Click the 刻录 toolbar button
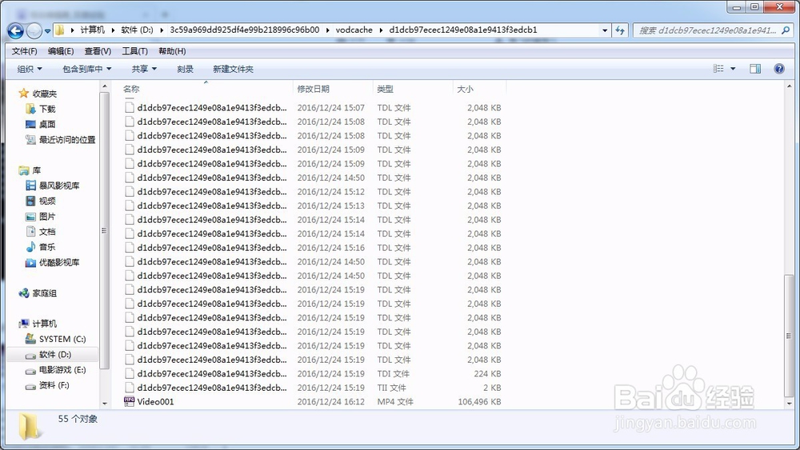Image resolution: width=800 pixels, height=450 pixels. 186,69
